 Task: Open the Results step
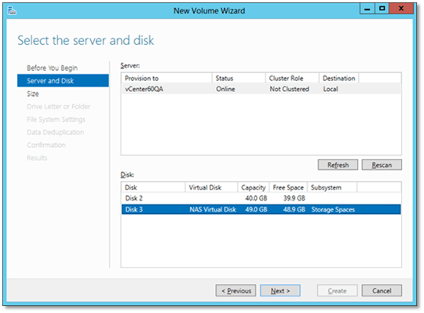pyautogui.click(x=37, y=158)
